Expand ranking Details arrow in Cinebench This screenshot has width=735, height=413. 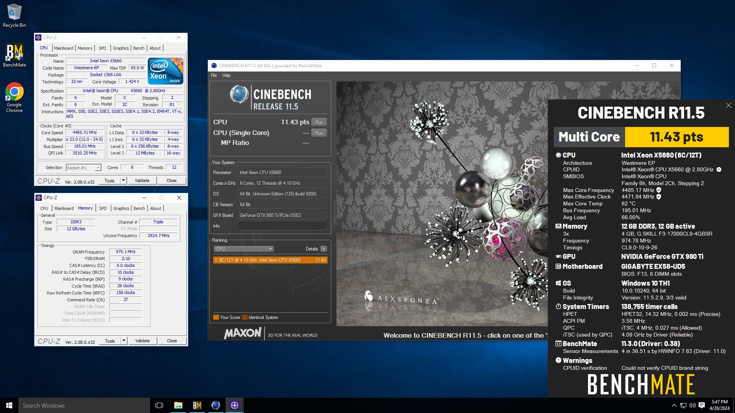click(324, 249)
